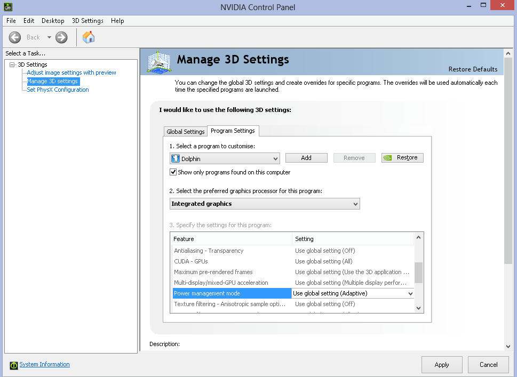This screenshot has height=377, width=517.
Task: Collapse the 3D Settings tree node
Action: tap(12, 65)
